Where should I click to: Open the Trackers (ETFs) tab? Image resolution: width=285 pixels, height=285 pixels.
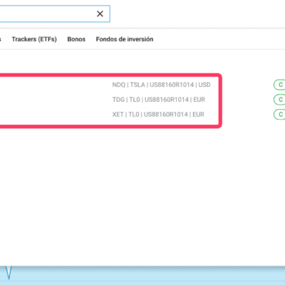(34, 39)
